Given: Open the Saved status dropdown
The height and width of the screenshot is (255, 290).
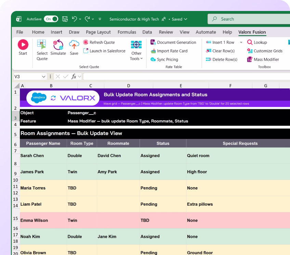Looking at the screenshot, I should [180, 19].
